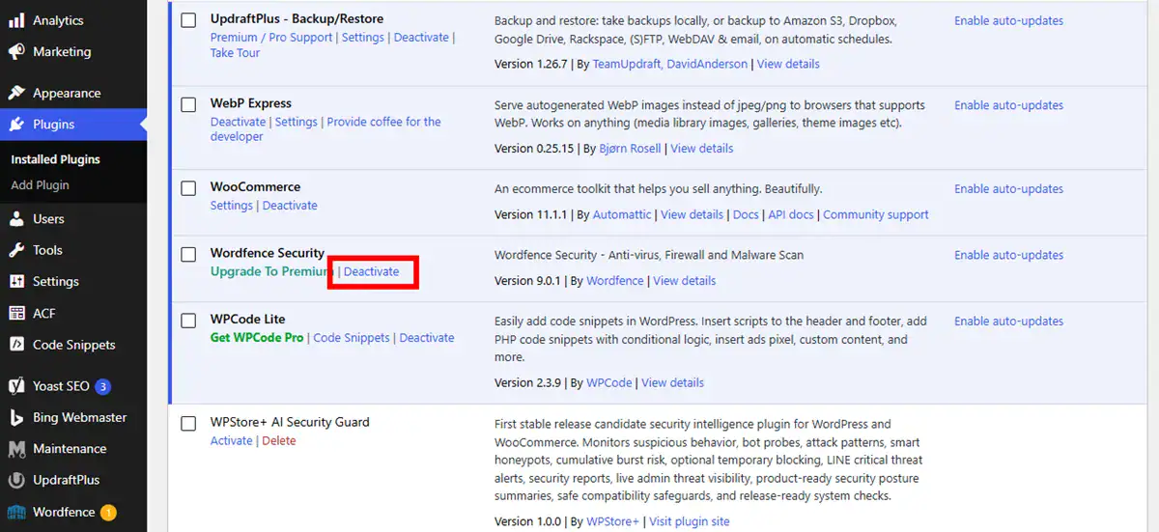Click the Users person icon
The height and width of the screenshot is (532, 1159).
click(x=16, y=219)
